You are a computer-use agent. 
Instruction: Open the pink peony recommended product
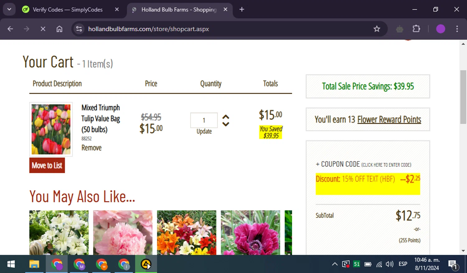click(x=123, y=233)
